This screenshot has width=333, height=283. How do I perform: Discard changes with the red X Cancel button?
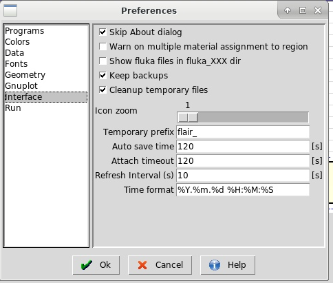pyautogui.click(x=160, y=265)
